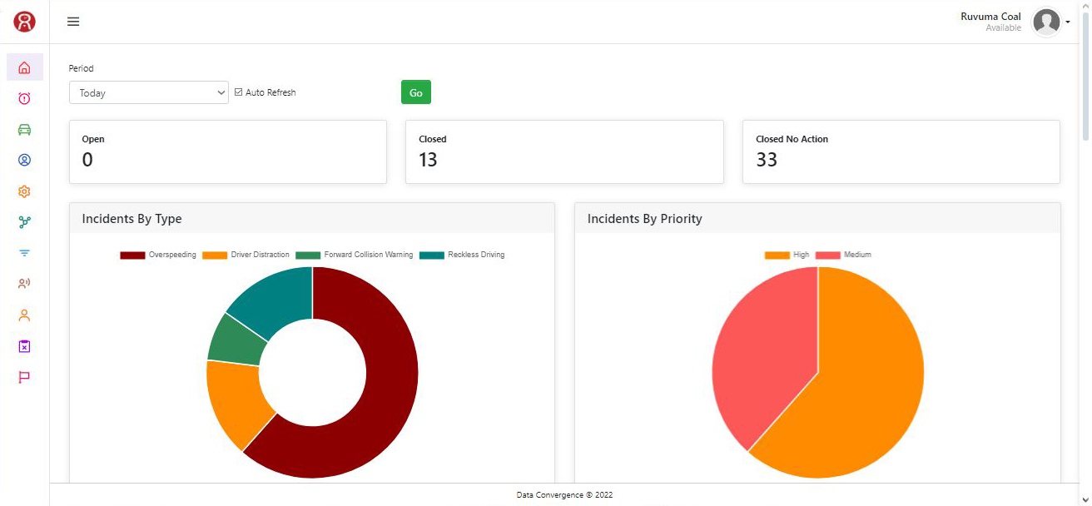Toggle sidebar with the hamburger menu

coord(73,22)
